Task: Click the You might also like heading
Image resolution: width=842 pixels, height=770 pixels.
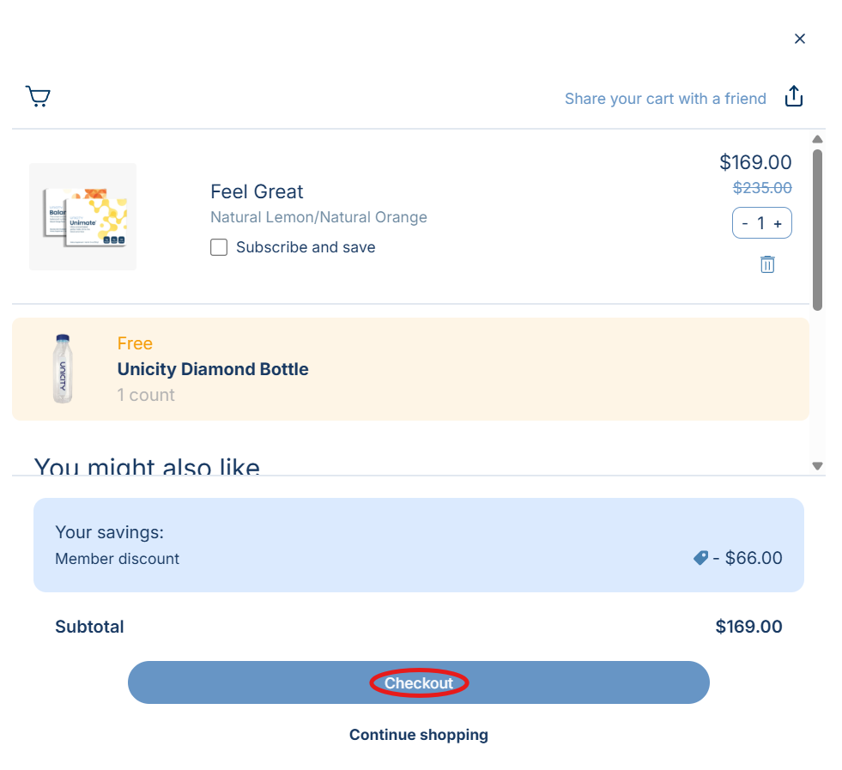Action: (147, 466)
